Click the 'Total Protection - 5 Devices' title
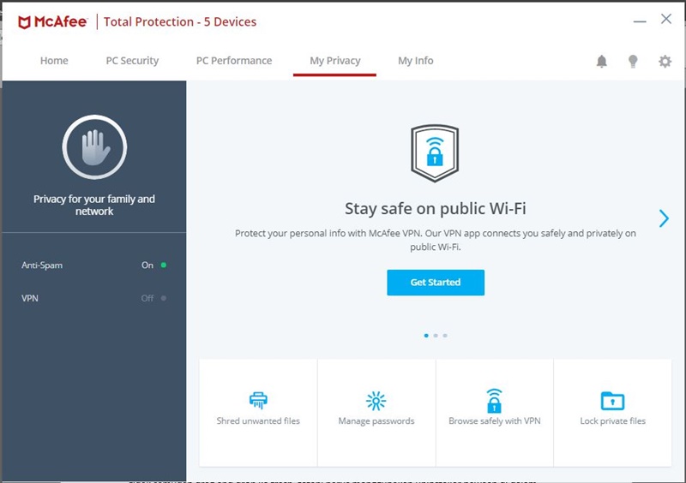The image size is (686, 483). tap(180, 22)
